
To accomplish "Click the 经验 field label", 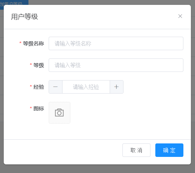I will pos(39,87).
